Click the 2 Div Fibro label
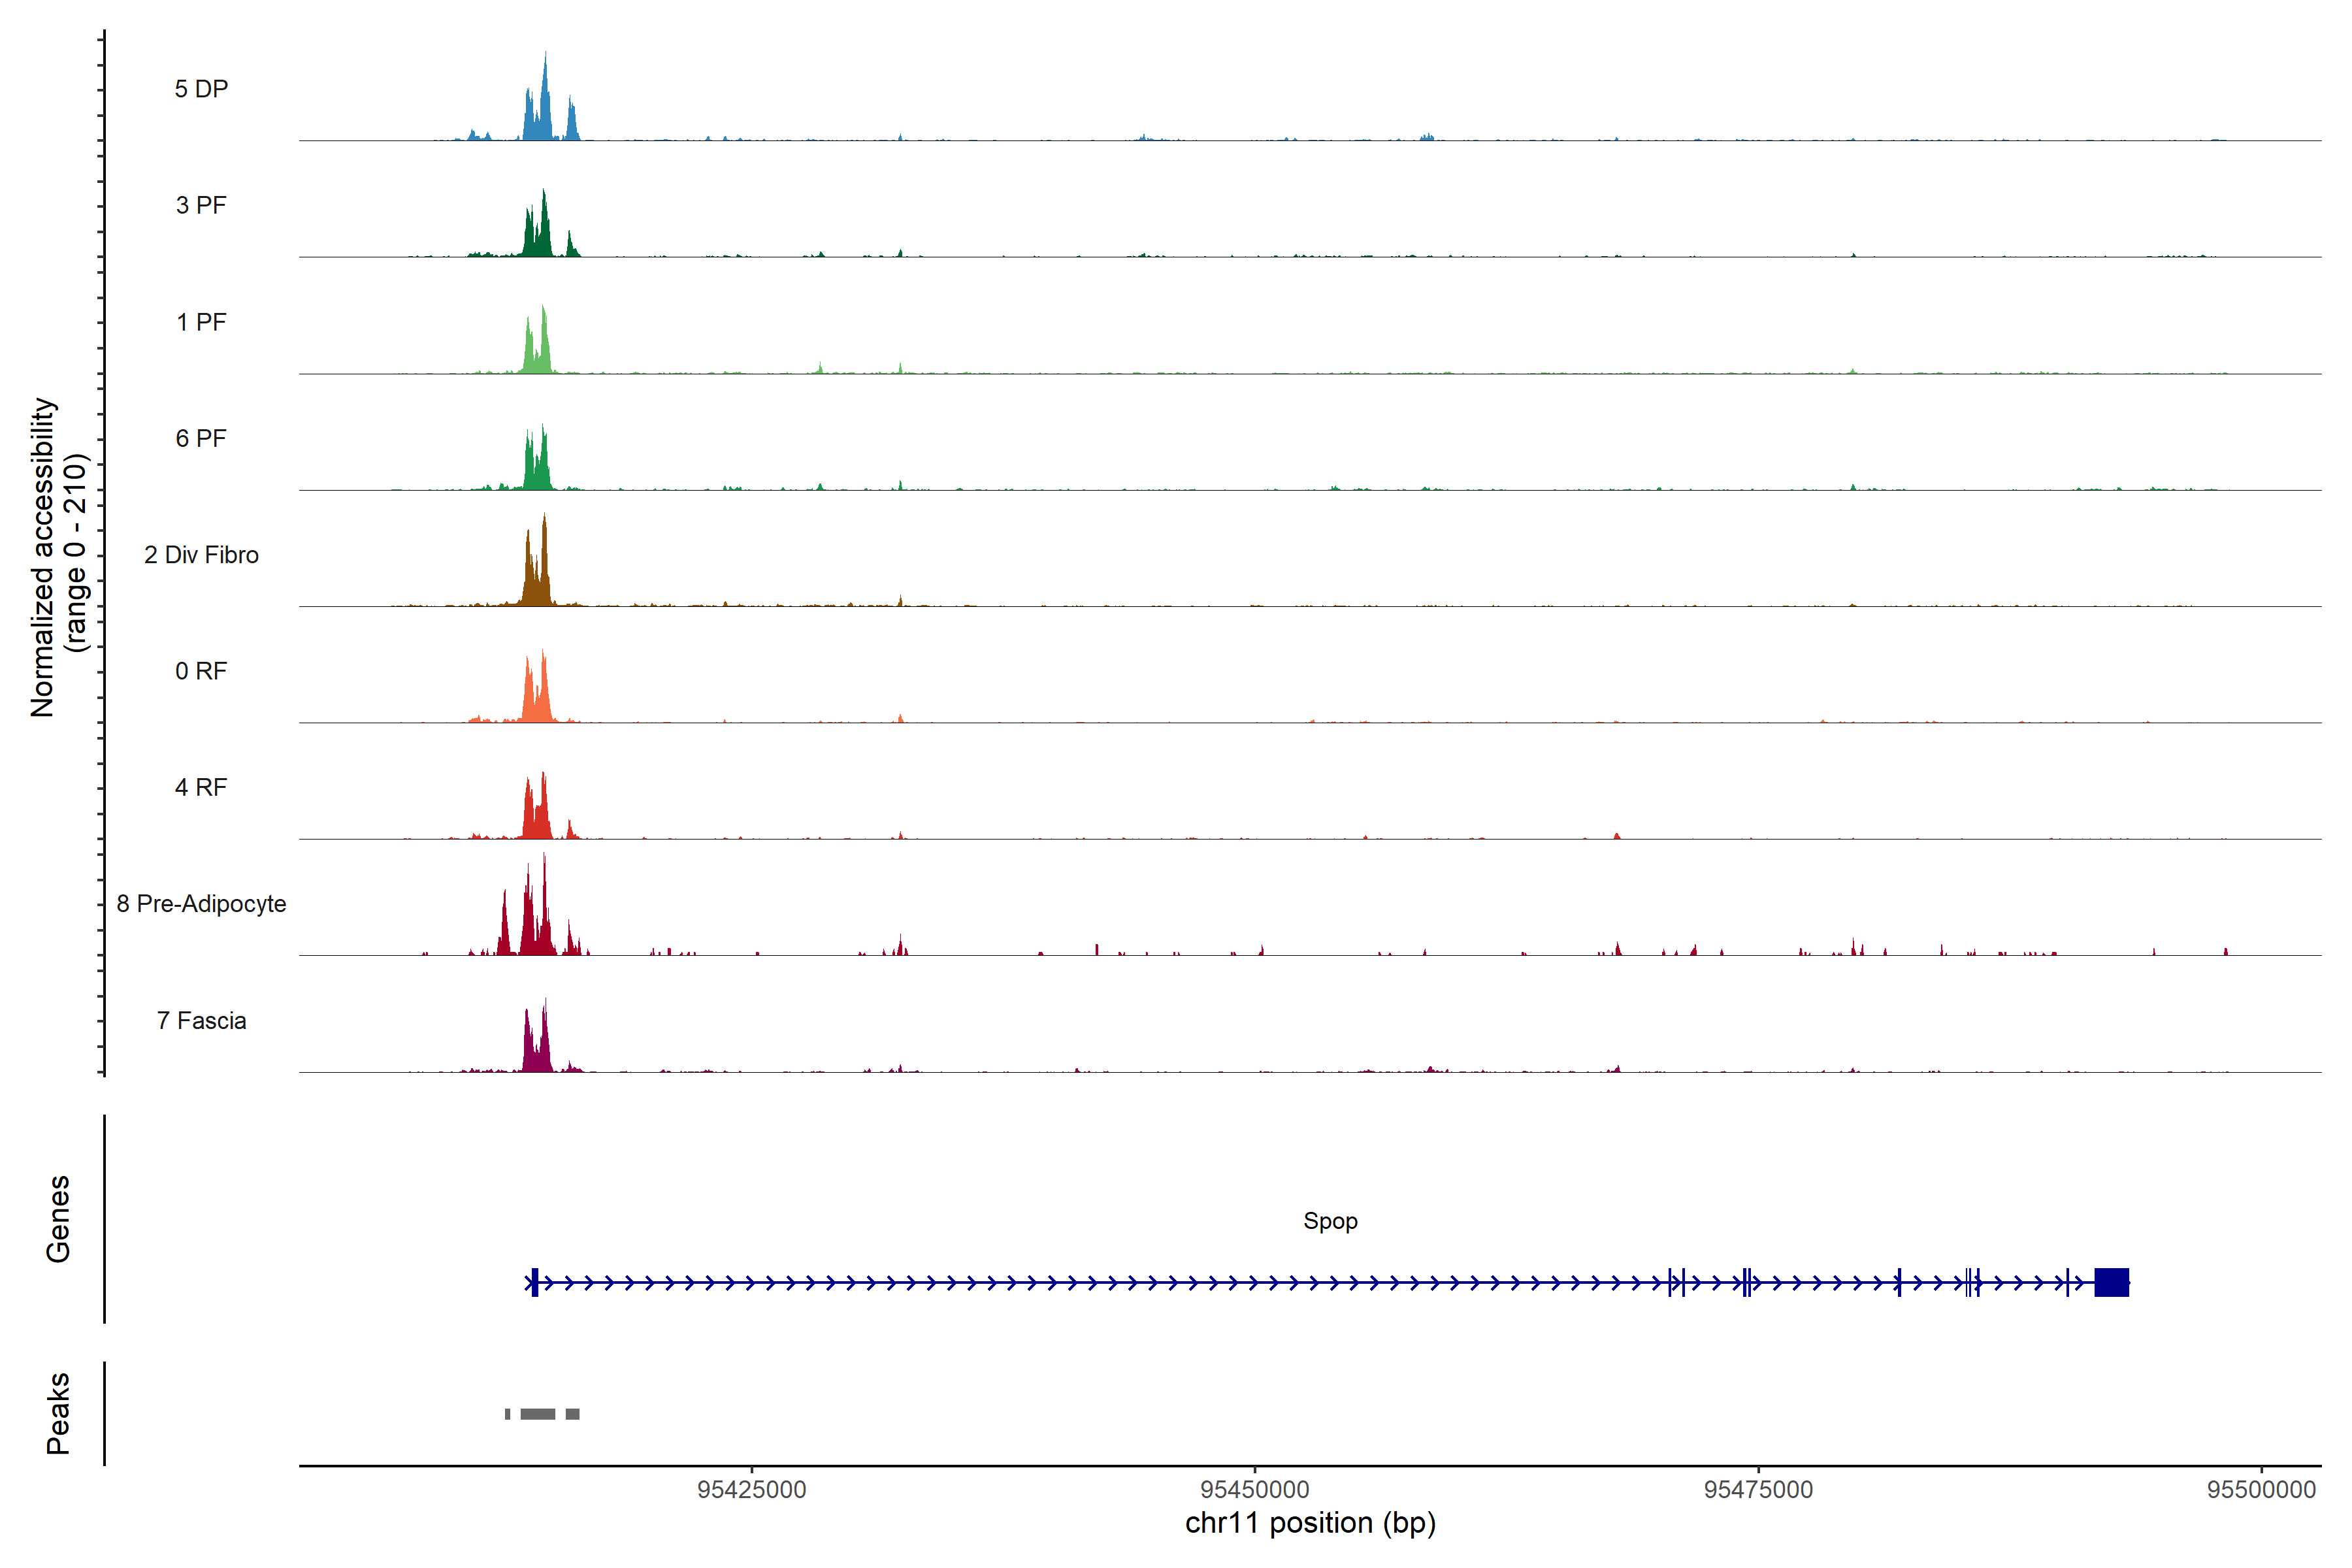2352x1568 pixels. 201,555
